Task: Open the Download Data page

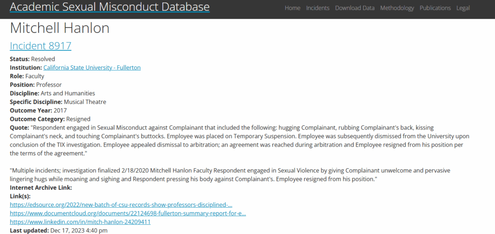Action: point(354,8)
